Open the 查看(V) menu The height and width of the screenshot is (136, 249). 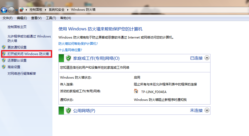pyautogui.click(x=36, y=18)
